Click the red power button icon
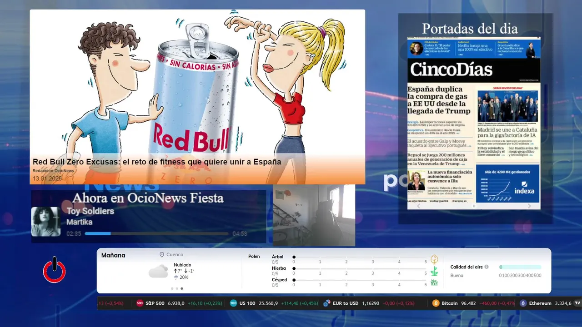Image resolution: width=582 pixels, height=327 pixels. [54, 271]
